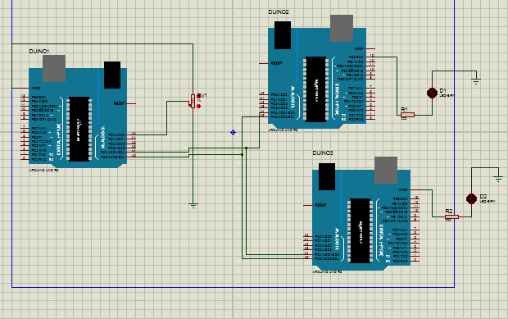The image size is (508, 319).
Task: Click the DUINO3 label text
Action: tap(323, 153)
